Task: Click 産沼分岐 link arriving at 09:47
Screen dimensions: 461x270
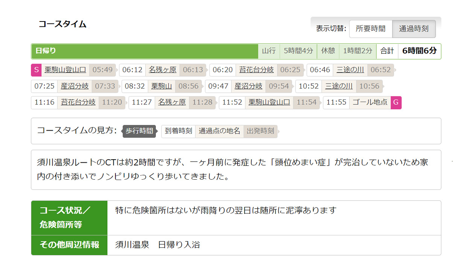Action: coord(248,86)
